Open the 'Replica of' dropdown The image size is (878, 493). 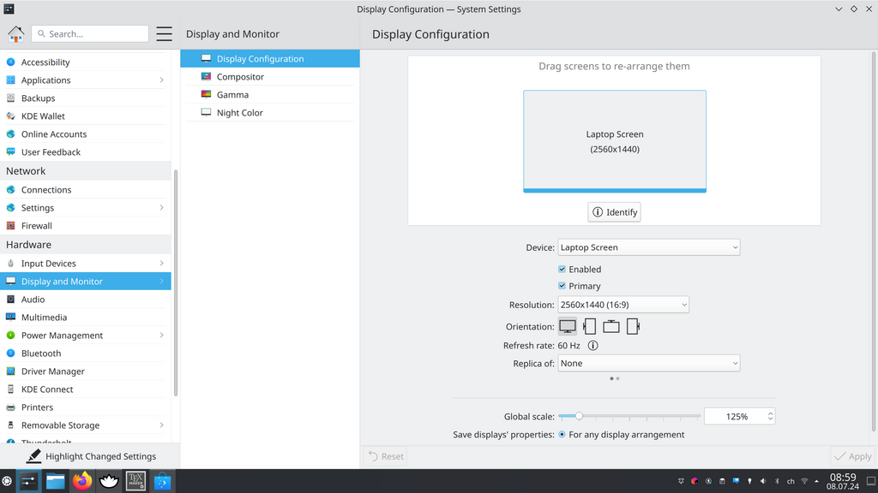pos(648,364)
